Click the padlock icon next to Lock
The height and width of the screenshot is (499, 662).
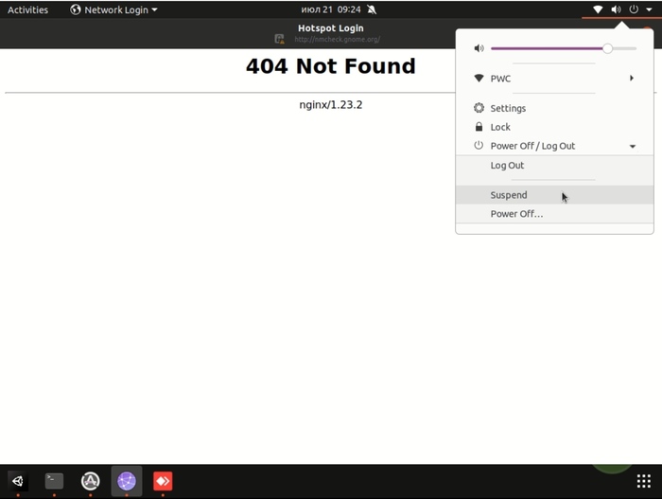pos(479,127)
